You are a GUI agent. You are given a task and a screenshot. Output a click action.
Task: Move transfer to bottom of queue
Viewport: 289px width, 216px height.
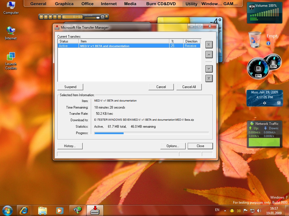click(x=209, y=78)
